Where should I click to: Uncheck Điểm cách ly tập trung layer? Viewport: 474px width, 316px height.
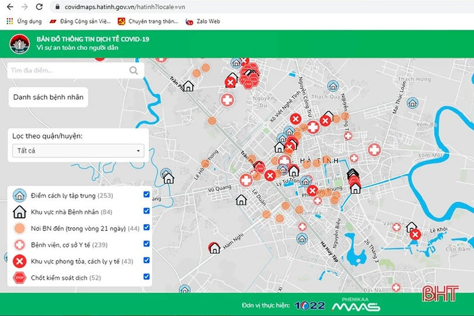point(146,195)
